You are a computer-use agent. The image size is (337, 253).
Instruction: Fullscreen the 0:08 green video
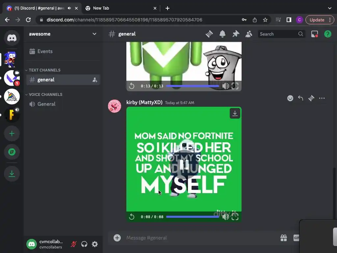[235, 217]
